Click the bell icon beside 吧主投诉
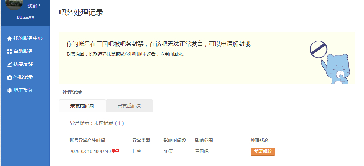Viewport: 364px width, 166px height. click(10, 90)
